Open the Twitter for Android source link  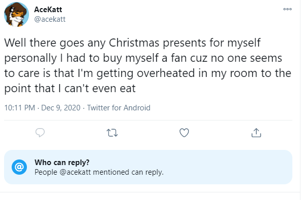(119, 108)
